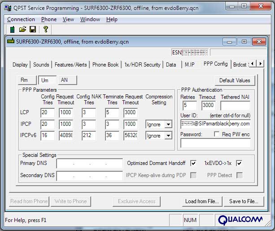This screenshot has width=275, height=231.
Task: Click the LCP Config Tries field
Action: (x=48, y=112)
